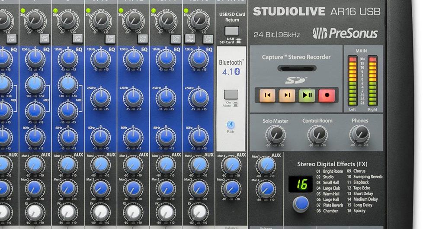Hit the next track button on Capture recorder
Screen dimensions: 423x229
tap(287, 95)
